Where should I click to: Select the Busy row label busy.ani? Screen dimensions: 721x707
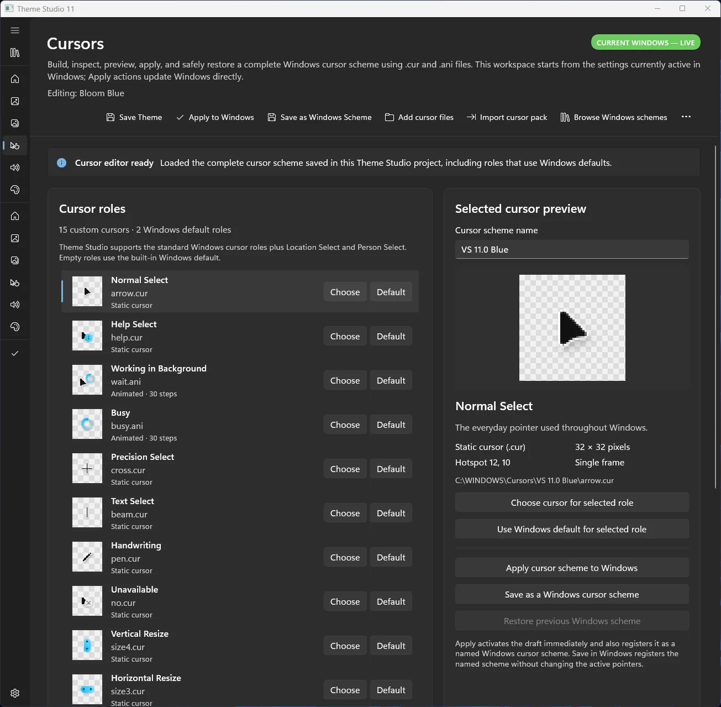point(127,426)
